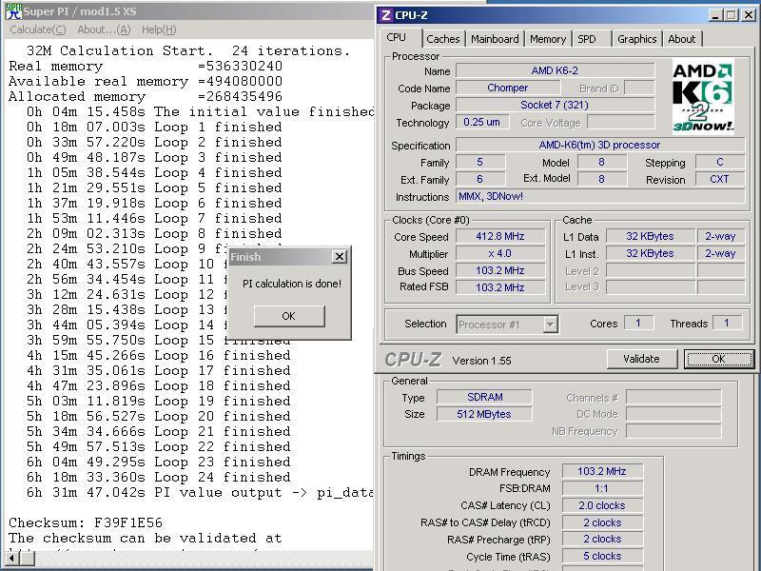Viewport: 761px width, 571px height.
Task: Click the Cycle Time (tRAS) value 5 clocks
Action: (x=602, y=556)
